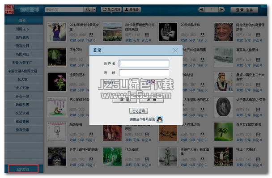Open 童真童趣 category
This screenshot has width=272, height=178.
pos(24,130)
